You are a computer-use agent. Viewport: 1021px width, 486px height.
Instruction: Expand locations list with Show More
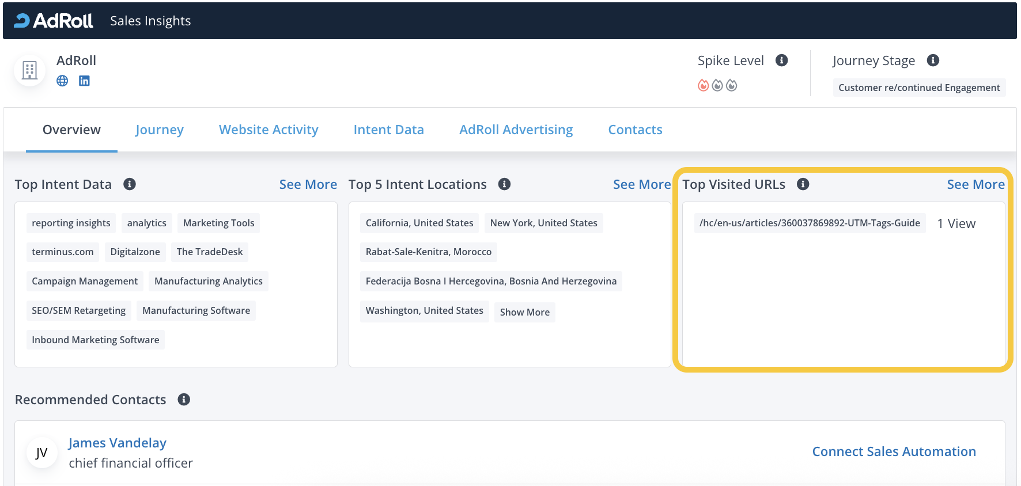coord(524,312)
